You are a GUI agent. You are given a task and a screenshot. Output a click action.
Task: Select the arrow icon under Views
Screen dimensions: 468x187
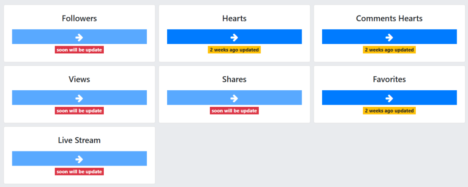[79, 98]
